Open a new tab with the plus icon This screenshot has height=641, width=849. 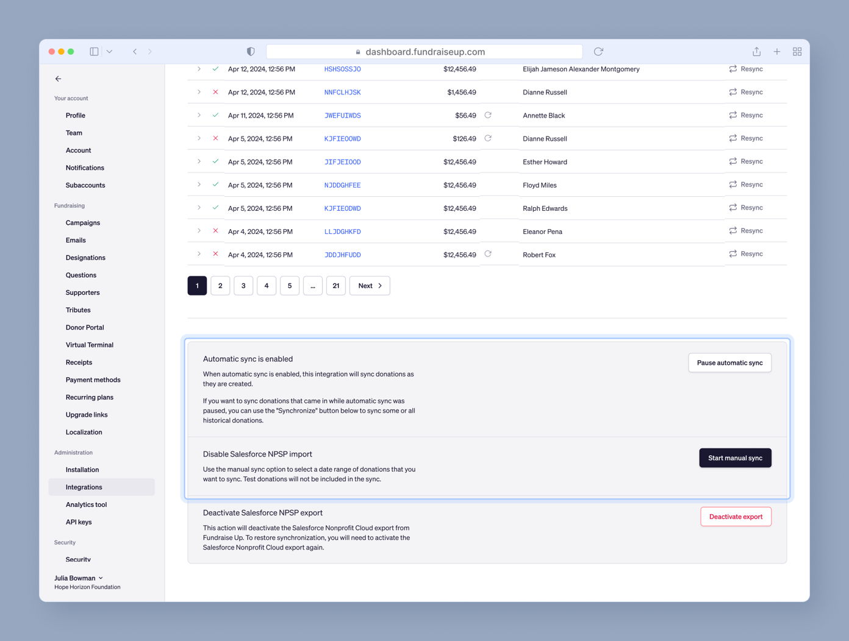click(777, 52)
